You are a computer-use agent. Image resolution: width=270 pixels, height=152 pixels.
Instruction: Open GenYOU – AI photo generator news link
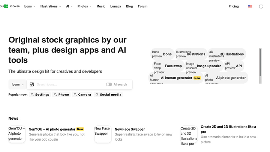(x=52, y=129)
